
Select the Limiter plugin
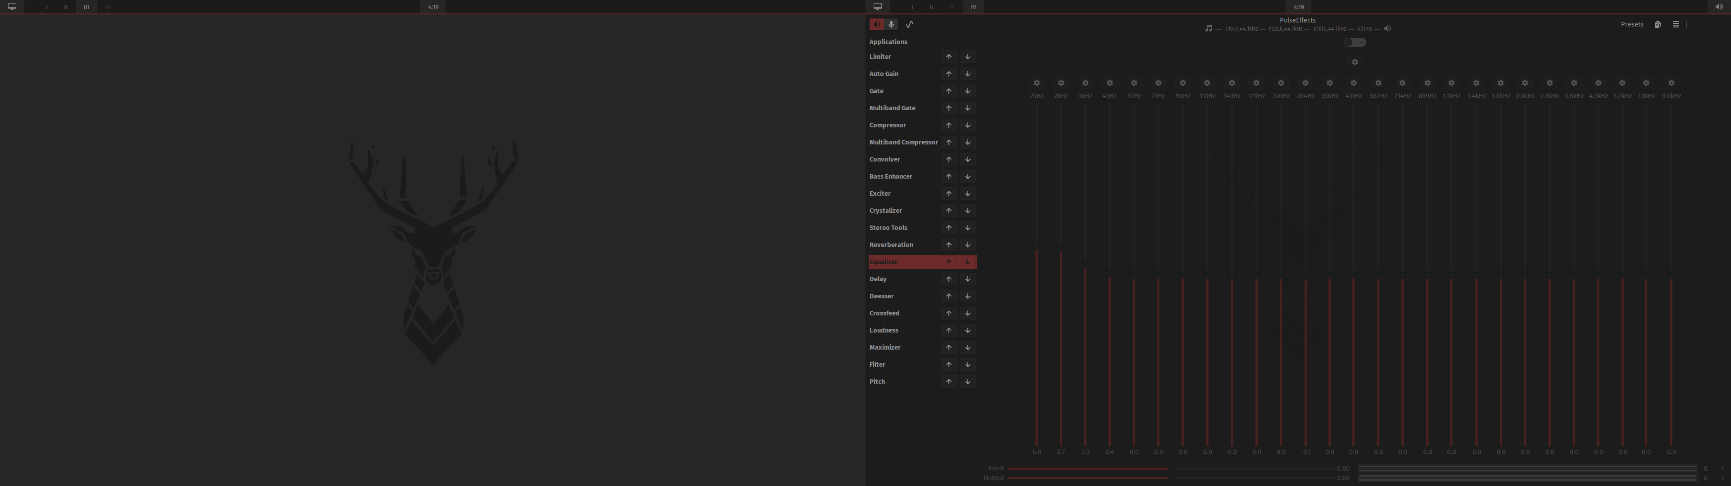pyautogui.click(x=880, y=57)
